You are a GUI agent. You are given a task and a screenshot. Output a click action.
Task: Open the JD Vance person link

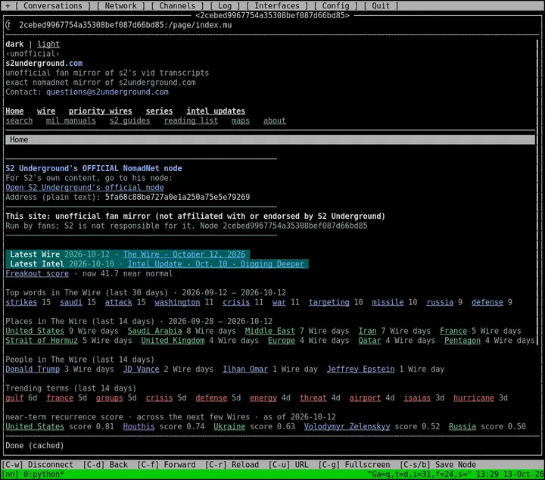(x=141, y=369)
